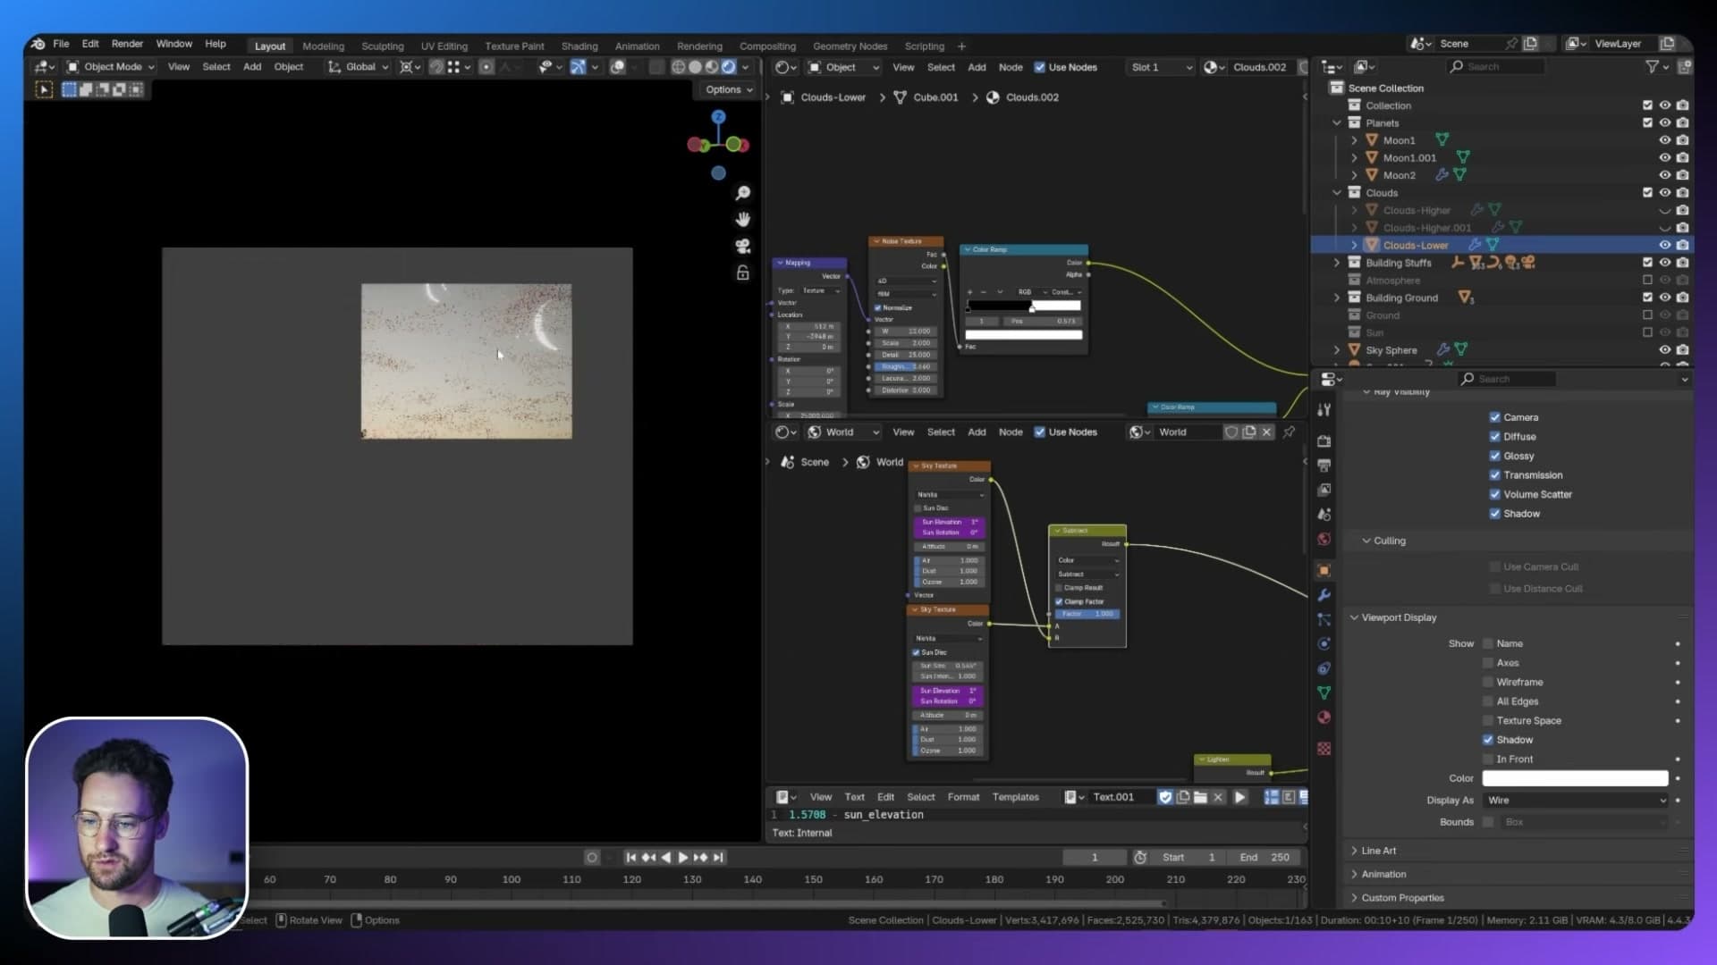1717x965 pixels.
Task: Toggle the proportional editing icon
Action: pyautogui.click(x=486, y=67)
